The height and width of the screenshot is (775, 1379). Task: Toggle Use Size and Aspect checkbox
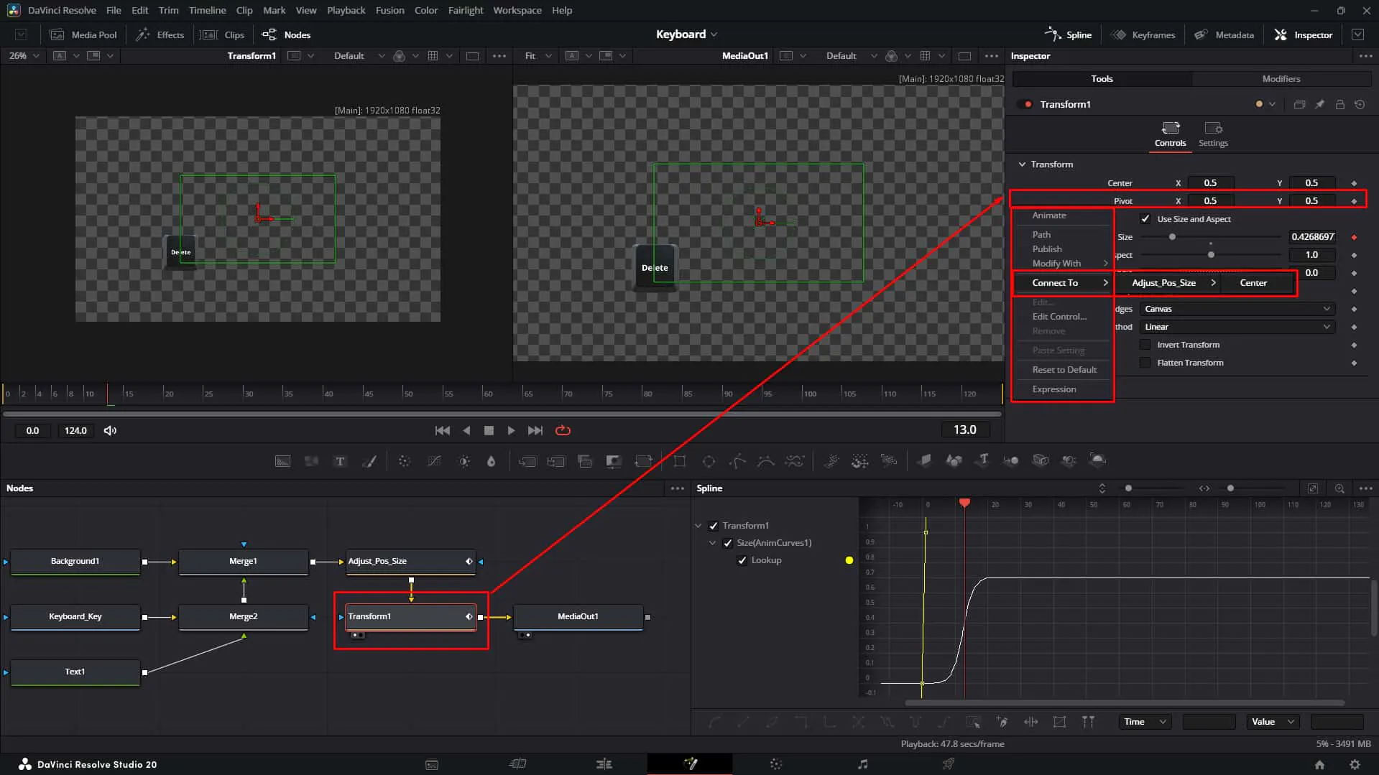click(x=1145, y=219)
